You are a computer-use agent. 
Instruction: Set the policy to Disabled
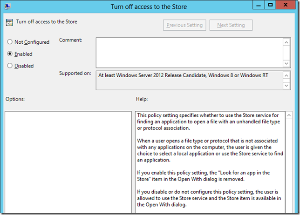click(x=10, y=66)
